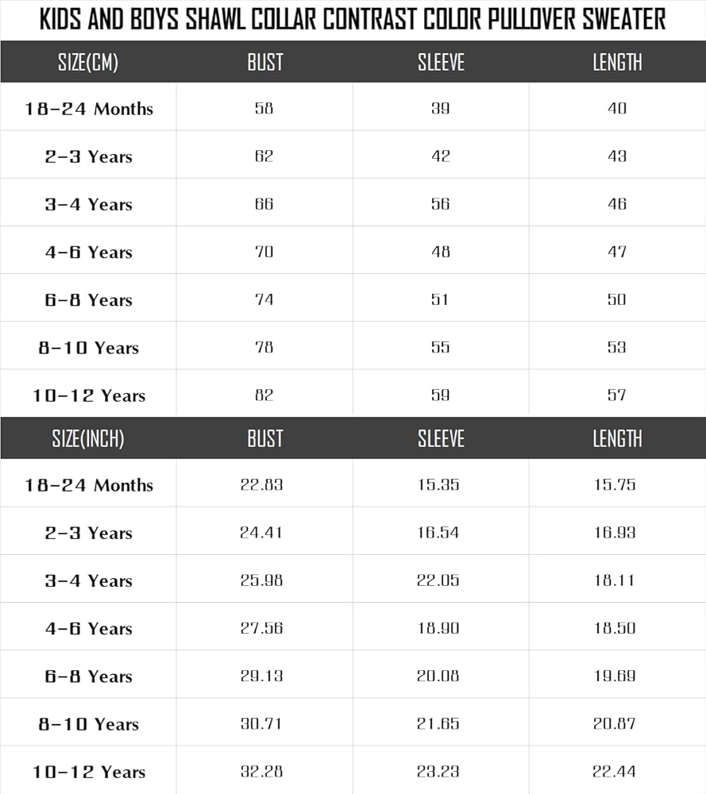This screenshot has width=706, height=794.
Task: Select the 10-12 Years row in the inch table
Action: pos(353,770)
